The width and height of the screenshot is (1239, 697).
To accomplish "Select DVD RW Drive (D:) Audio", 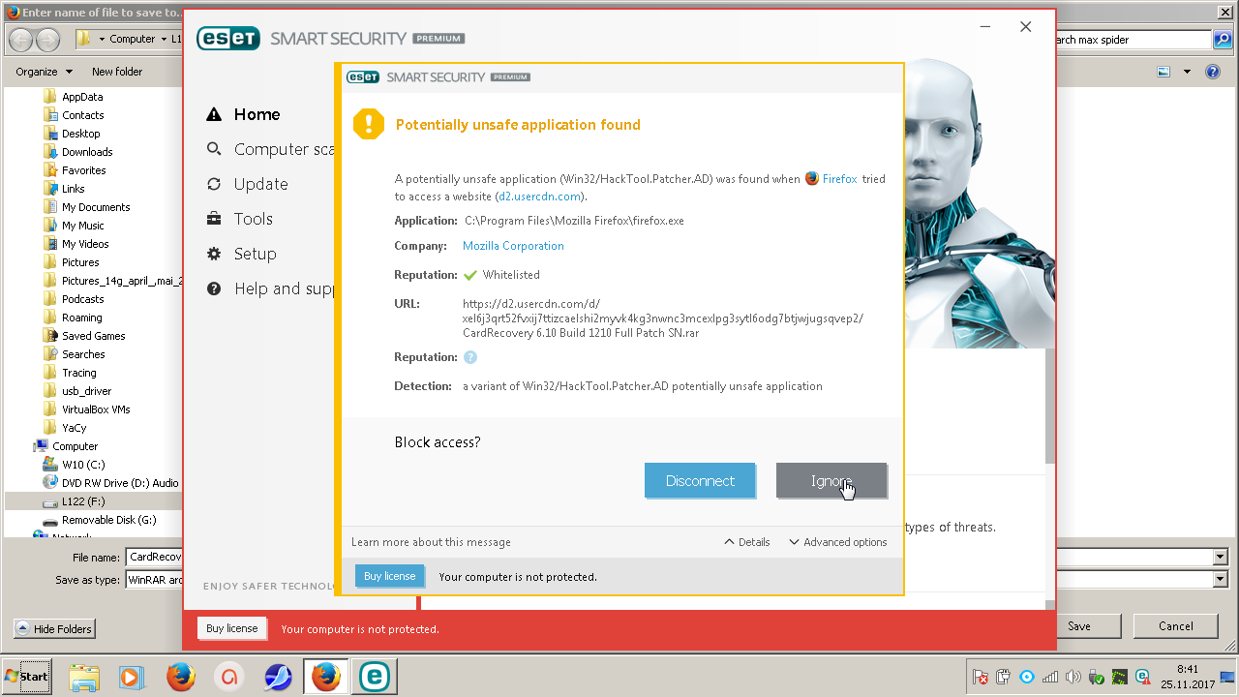I will (111, 483).
